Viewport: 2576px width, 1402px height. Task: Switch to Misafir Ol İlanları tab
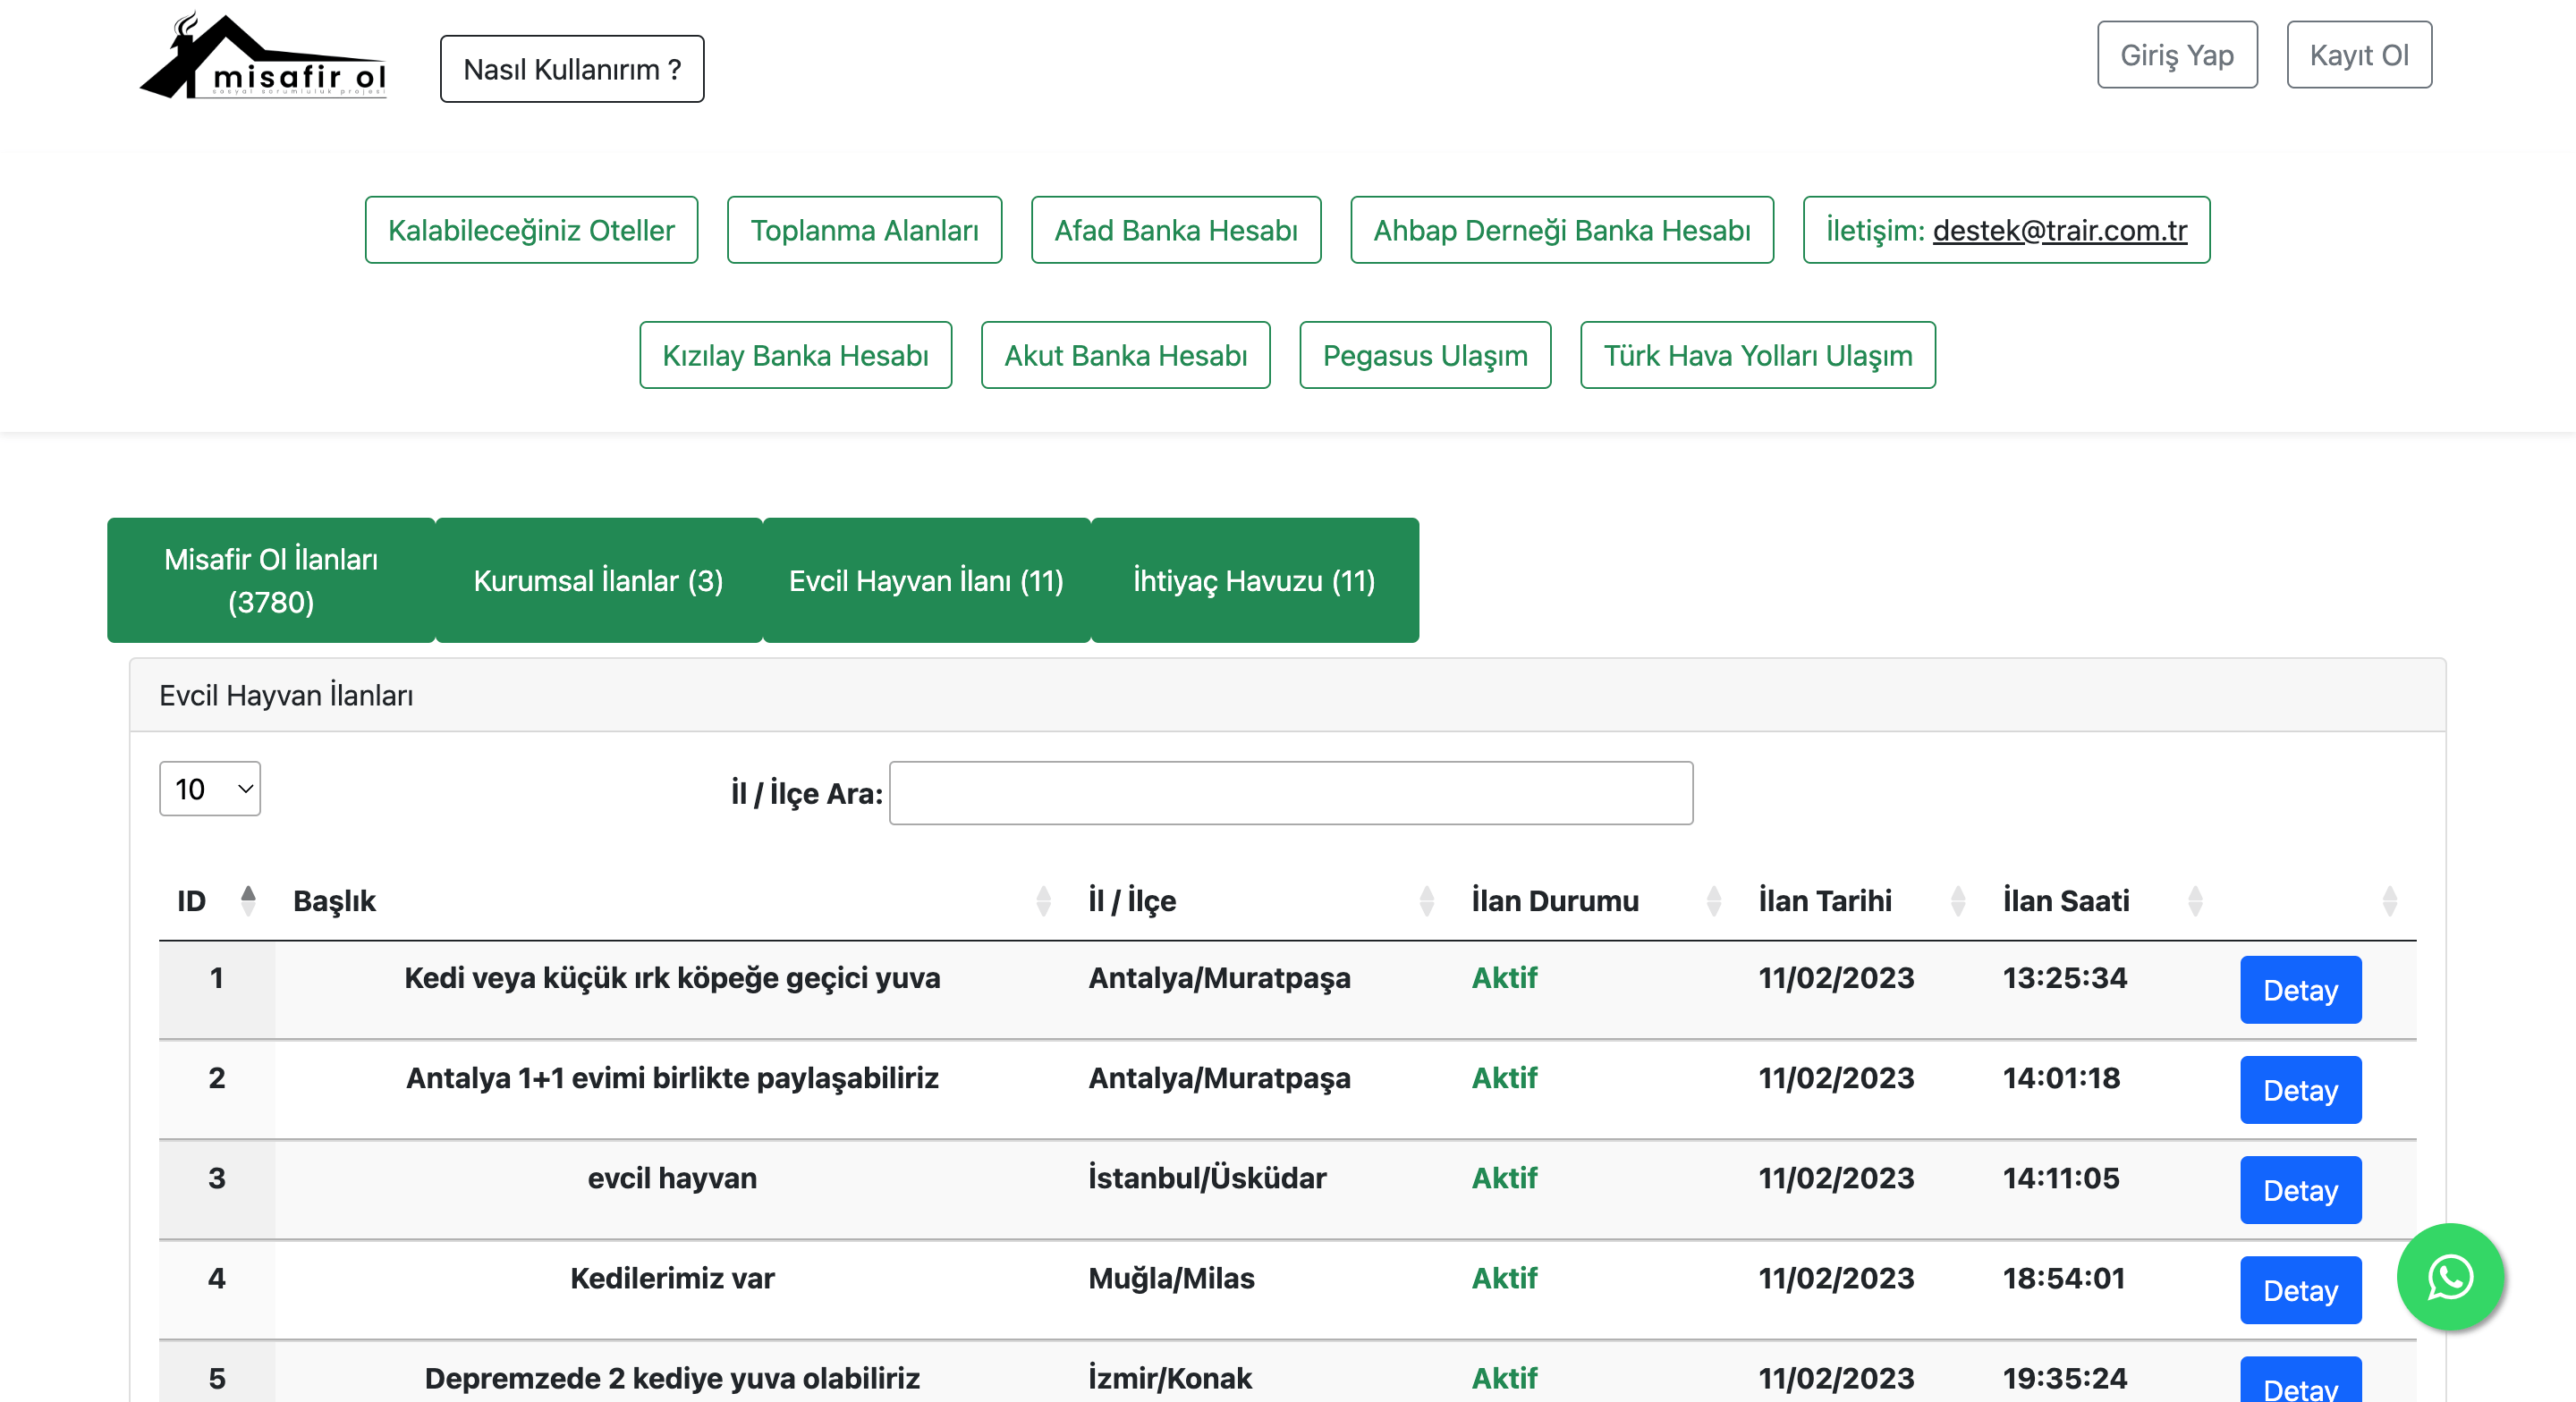pyautogui.click(x=271, y=580)
